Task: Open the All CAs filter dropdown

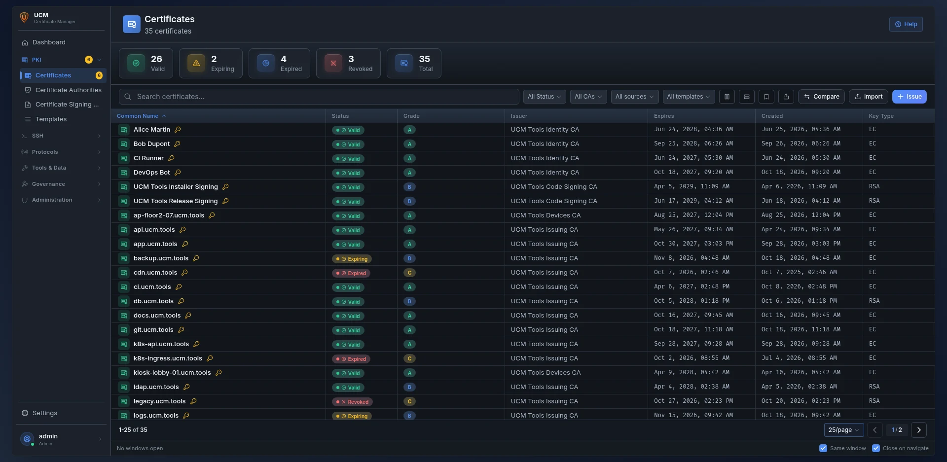Action: (x=588, y=97)
